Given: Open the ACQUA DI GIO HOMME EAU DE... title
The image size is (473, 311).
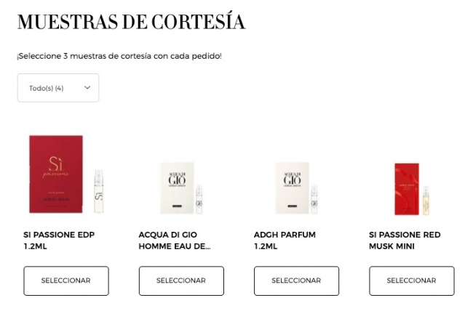Looking at the screenshot, I should pyautogui.click(x=175, y=241).
